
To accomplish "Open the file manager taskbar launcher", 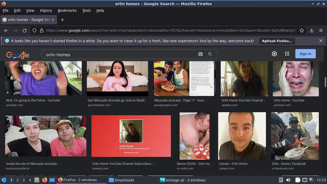I will click(x=37, y=180).
